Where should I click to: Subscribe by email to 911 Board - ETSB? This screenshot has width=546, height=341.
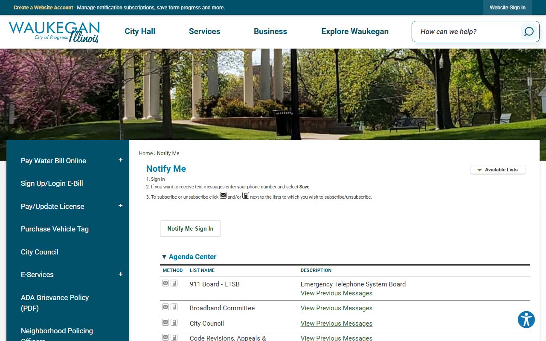[x=166, y=283]
